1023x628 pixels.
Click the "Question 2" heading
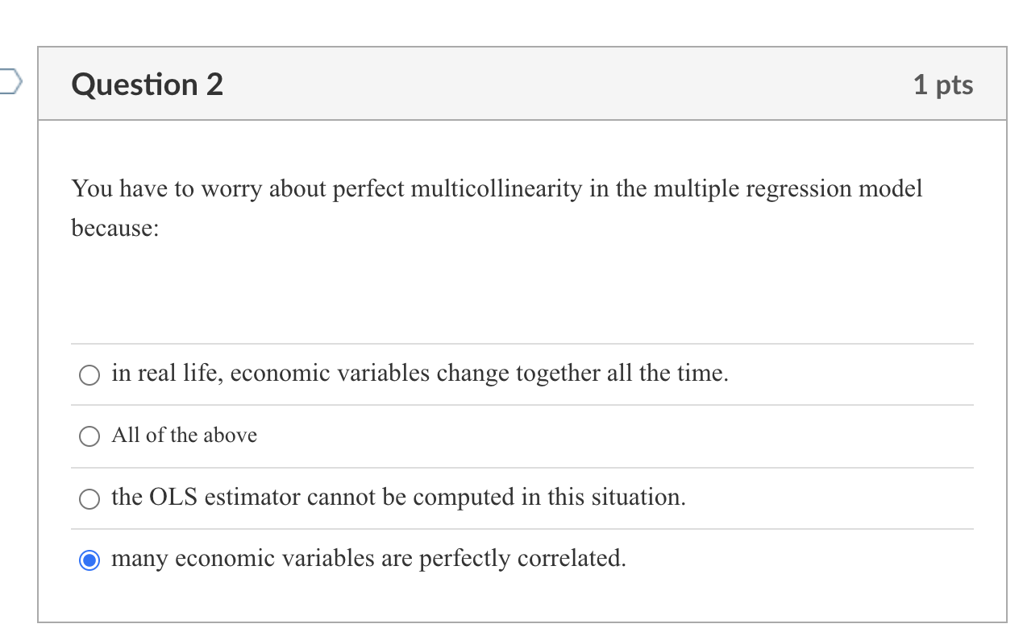(x=145, y=84)
